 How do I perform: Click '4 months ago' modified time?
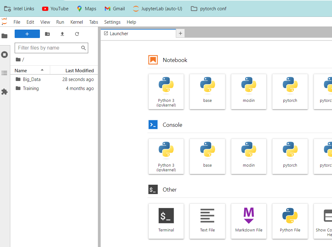pos(79,88)
